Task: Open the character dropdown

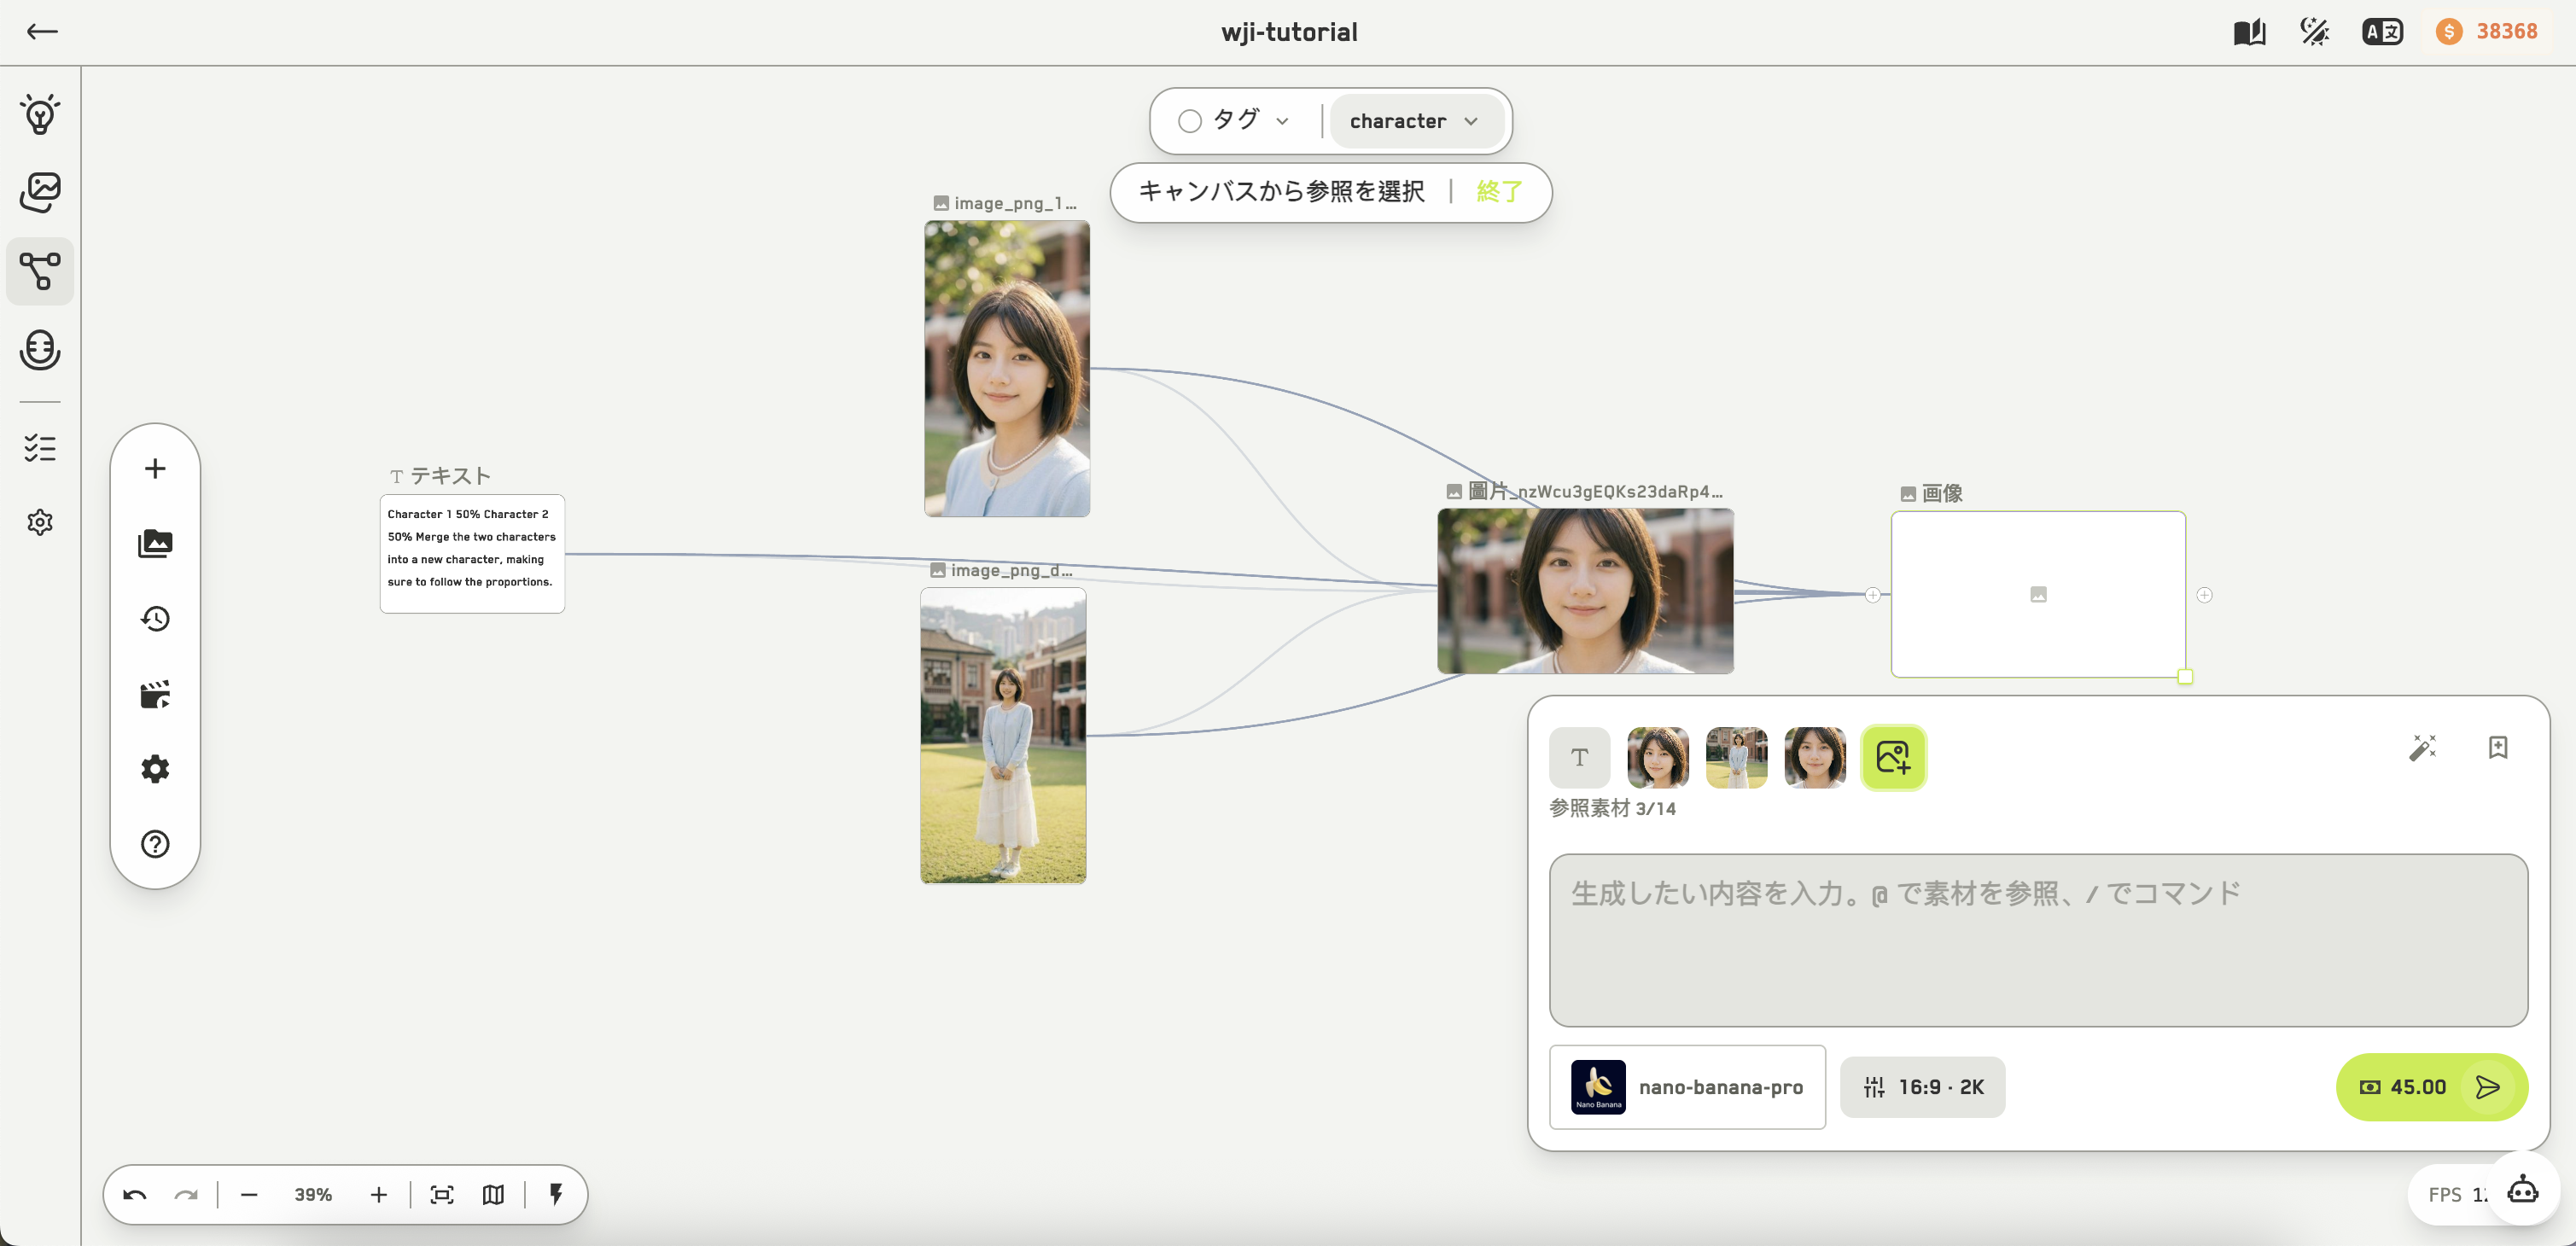Action: click(x=1414, y=121)
